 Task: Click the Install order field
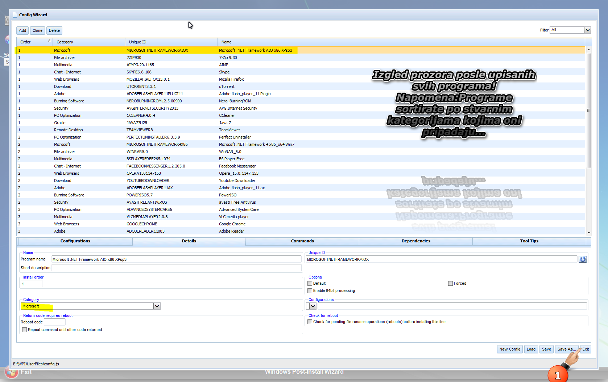pyautogui.click(x=31, y=284)
